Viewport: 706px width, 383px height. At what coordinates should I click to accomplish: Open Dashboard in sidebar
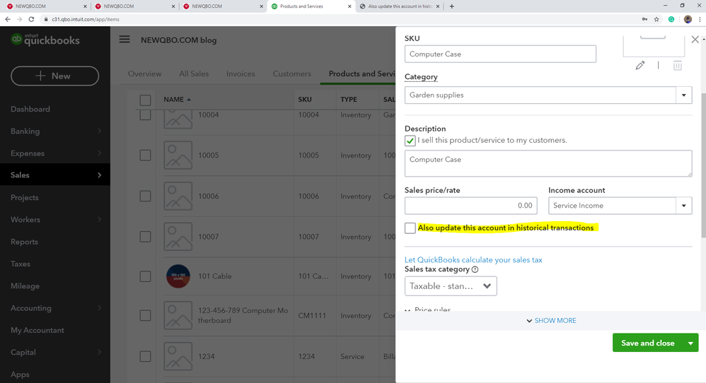point(30,109)
